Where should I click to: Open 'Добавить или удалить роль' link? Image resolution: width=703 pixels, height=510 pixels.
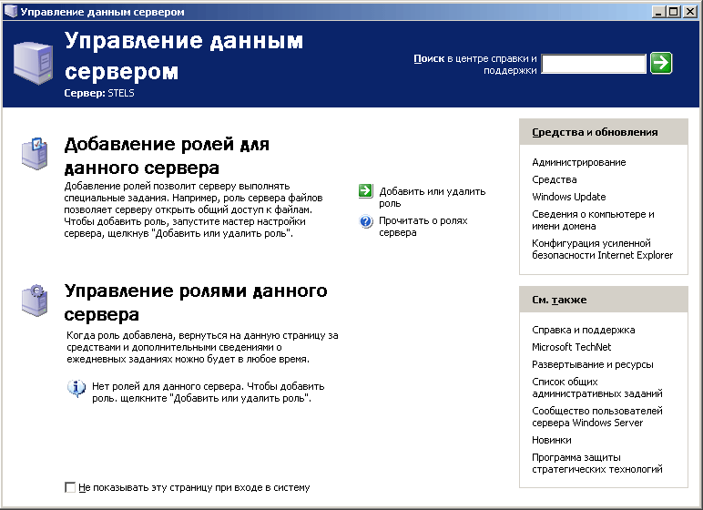[433, 197]
